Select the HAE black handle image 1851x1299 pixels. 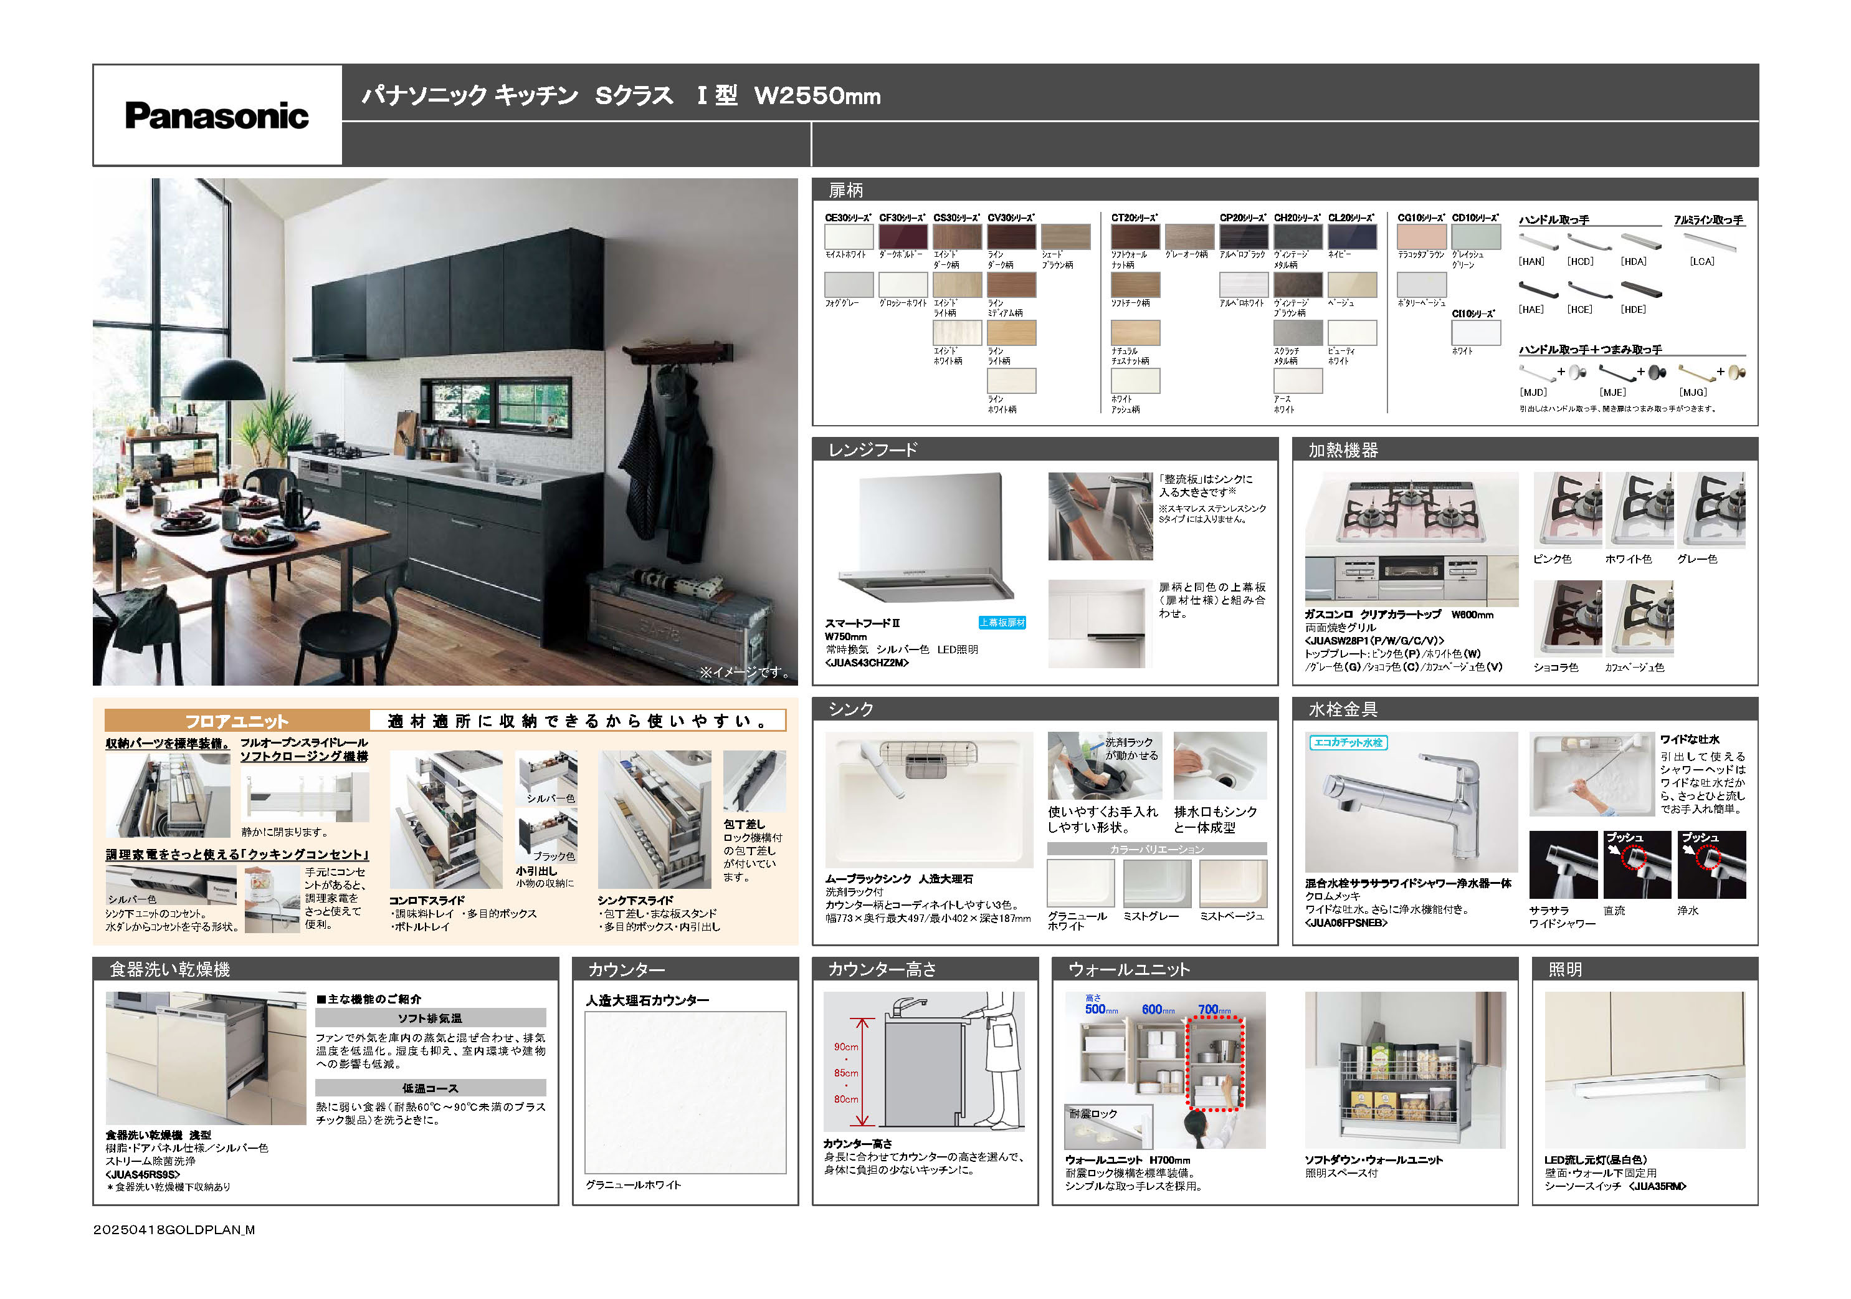click(x=1538, y=289)
